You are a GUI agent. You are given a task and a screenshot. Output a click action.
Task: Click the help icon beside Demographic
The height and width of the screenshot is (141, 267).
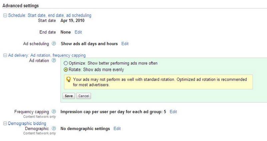(54, 128)
